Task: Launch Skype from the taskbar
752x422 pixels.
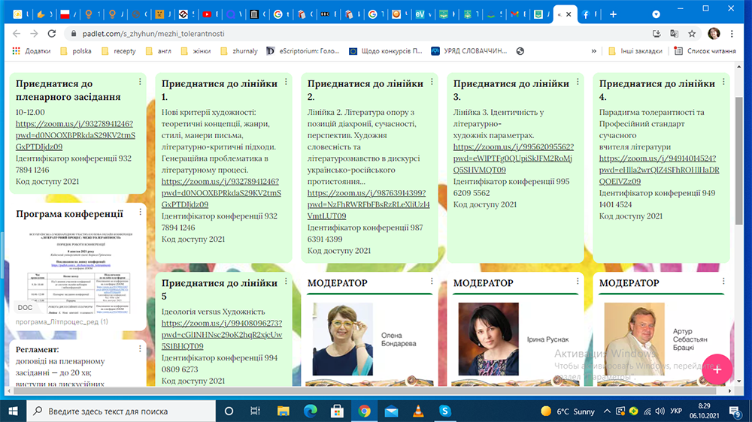Action: (444, 411)
